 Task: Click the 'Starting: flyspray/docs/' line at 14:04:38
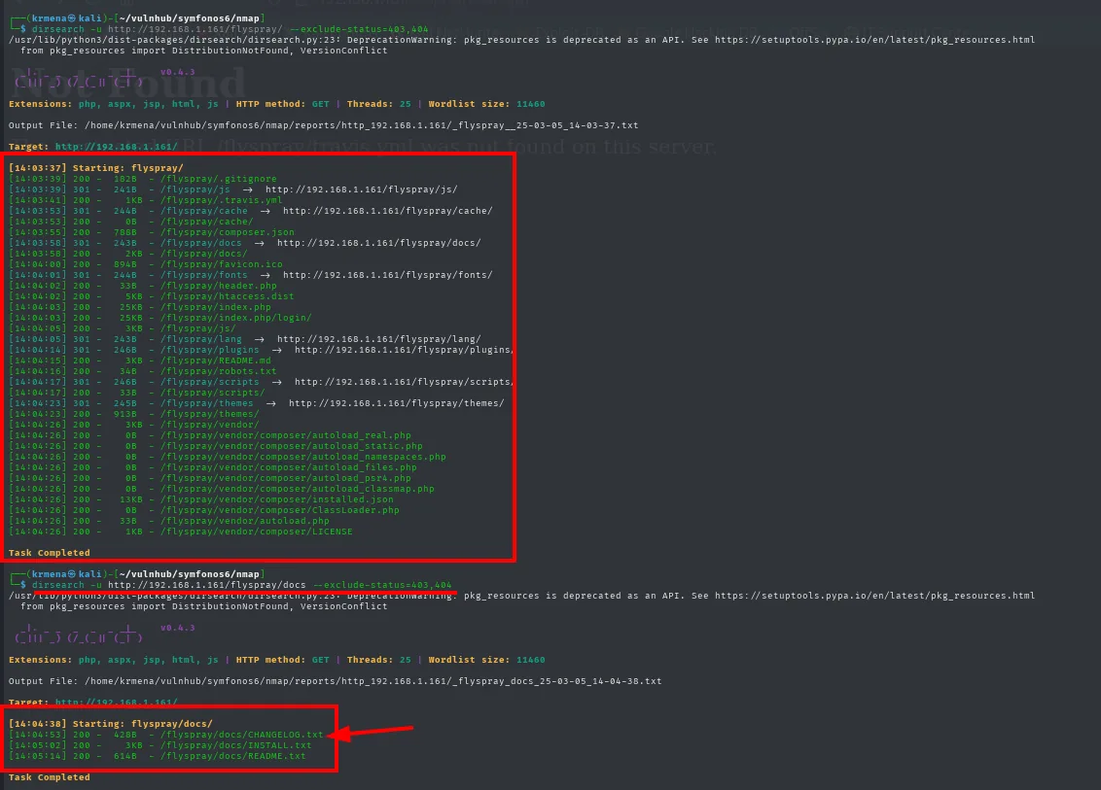click(110, 723)
